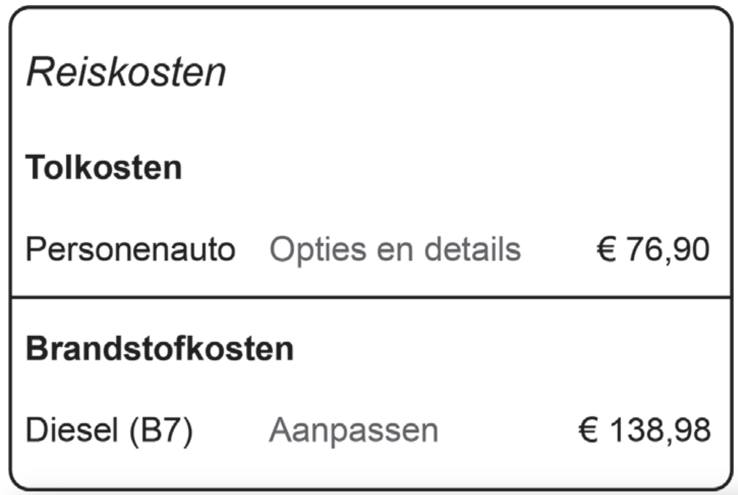The image size is (738, 495).
Task: Click the fuel amount € 138,98
Action: click(x=644, y=430)
